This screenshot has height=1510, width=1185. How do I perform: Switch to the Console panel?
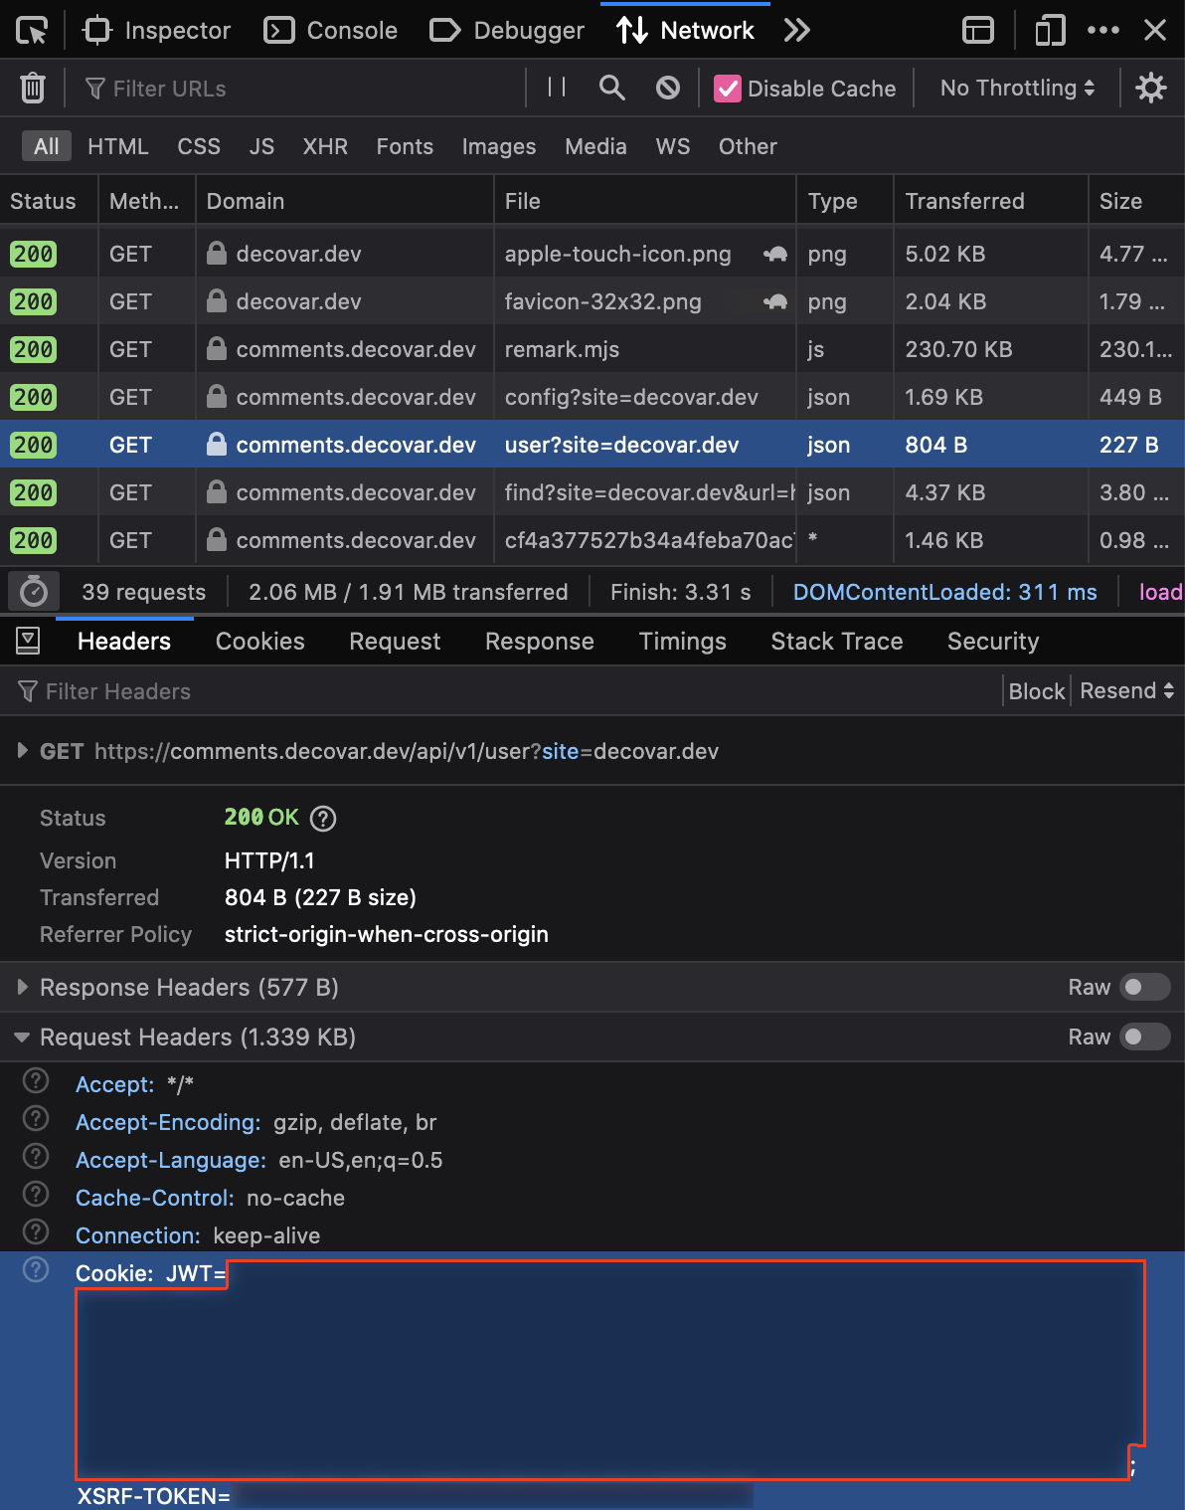[x=331, y=31]
